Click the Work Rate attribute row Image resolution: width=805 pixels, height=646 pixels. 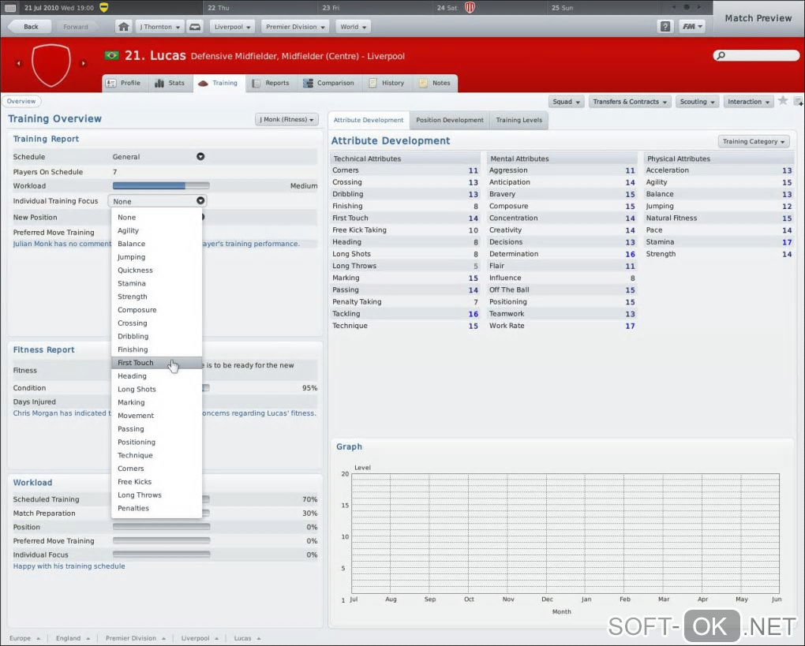click(562, 326)
